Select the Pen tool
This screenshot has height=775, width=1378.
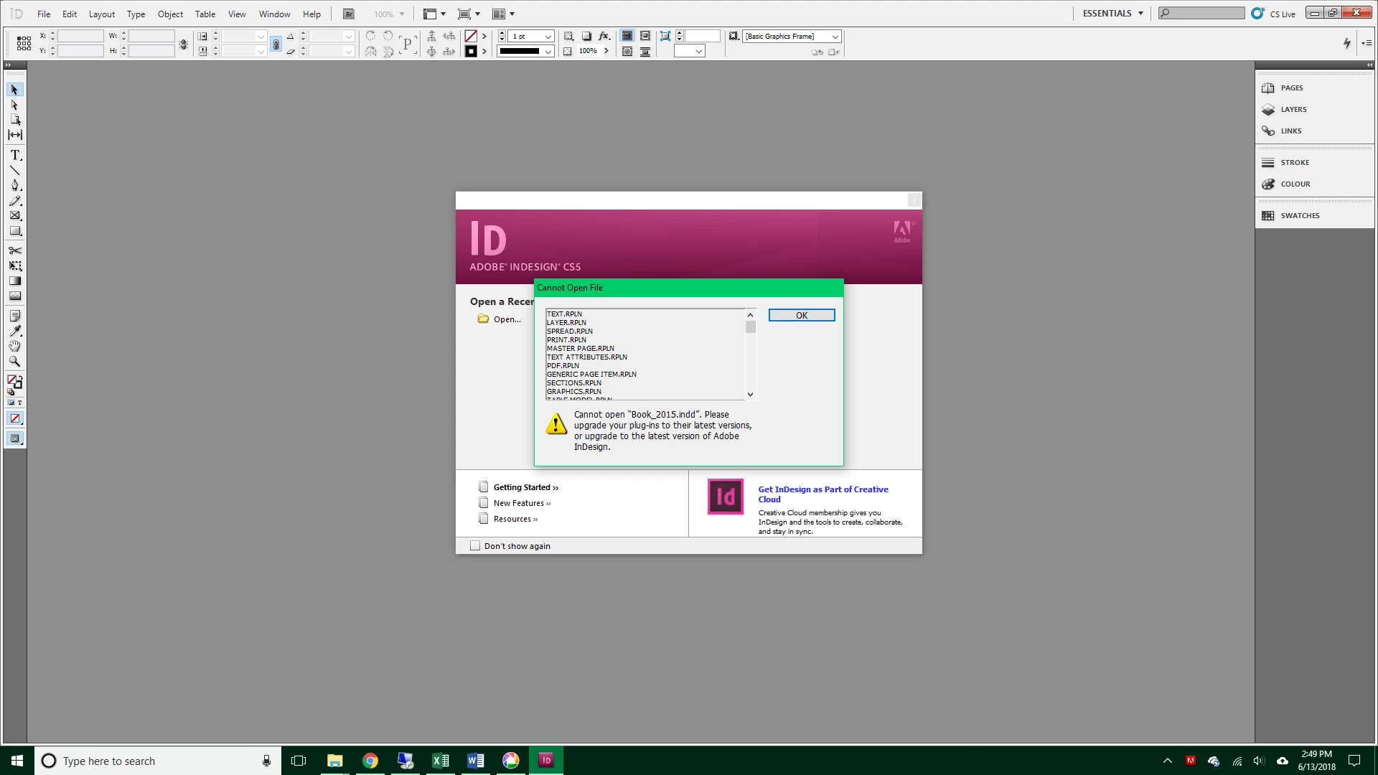click(x=15, y=185)
